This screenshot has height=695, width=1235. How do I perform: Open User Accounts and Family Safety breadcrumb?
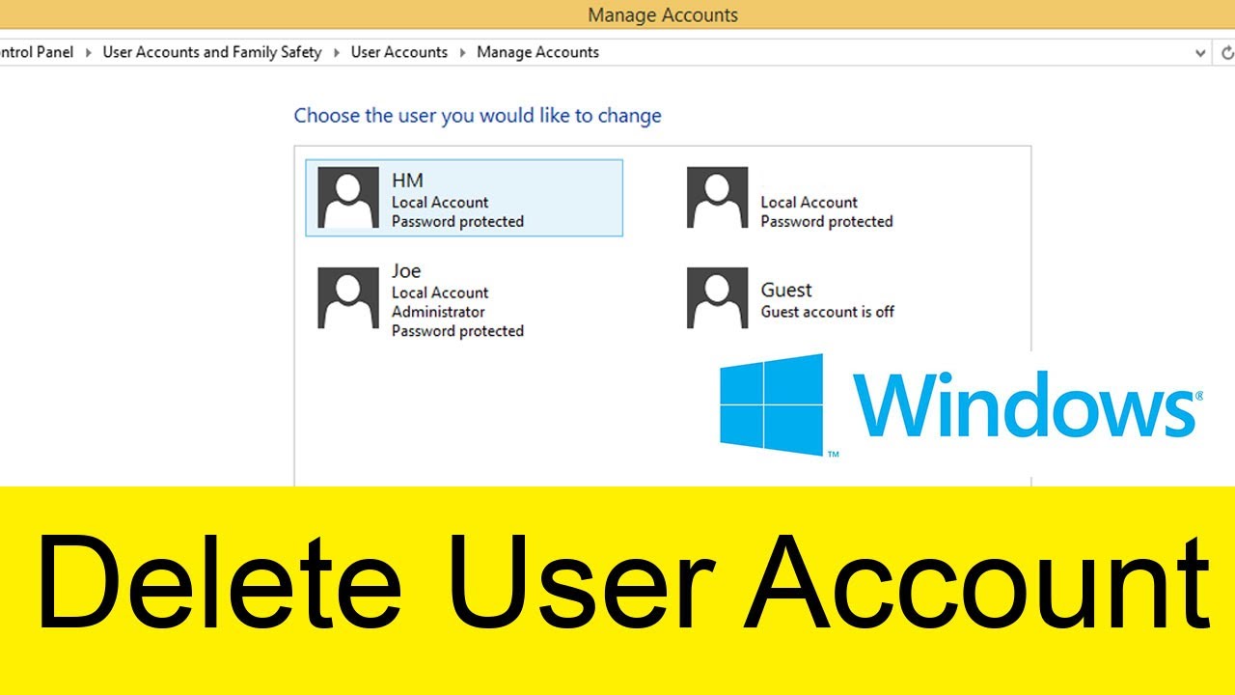212,52
